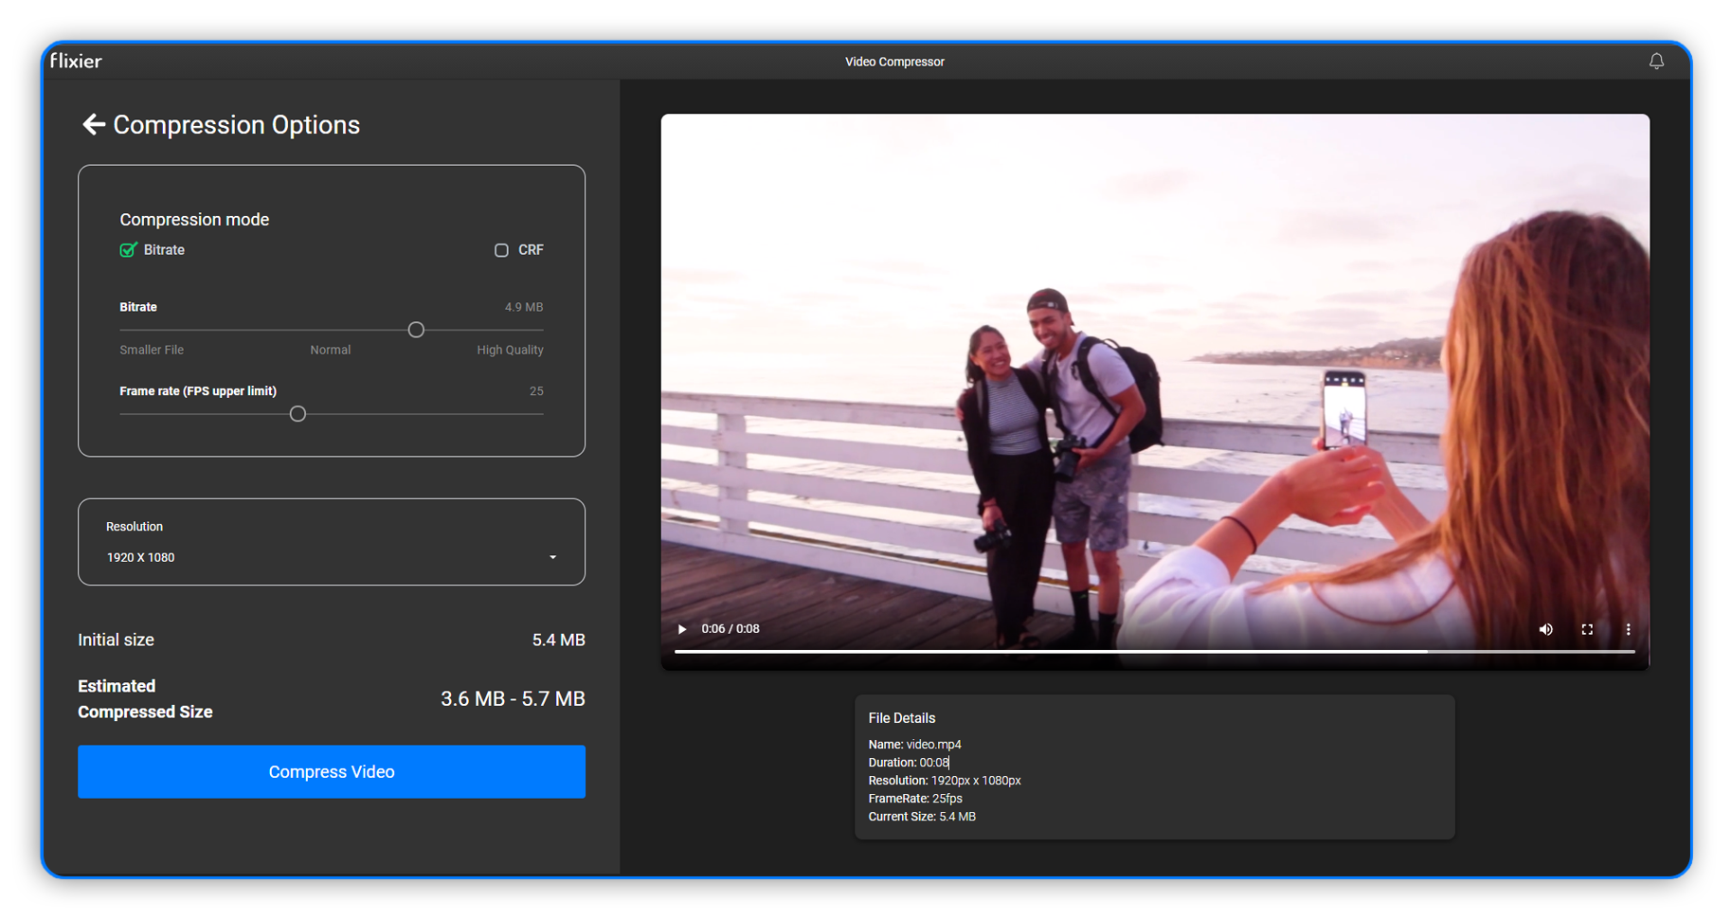Screen dimensions: 1731x920
Task: Open the video player more options menu
Action: [1628, 629]
